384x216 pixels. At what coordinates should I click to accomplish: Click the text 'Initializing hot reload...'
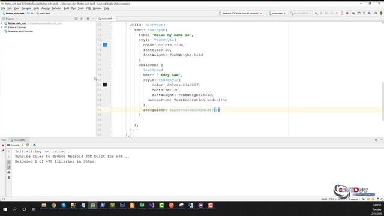(x=43, y=151)
